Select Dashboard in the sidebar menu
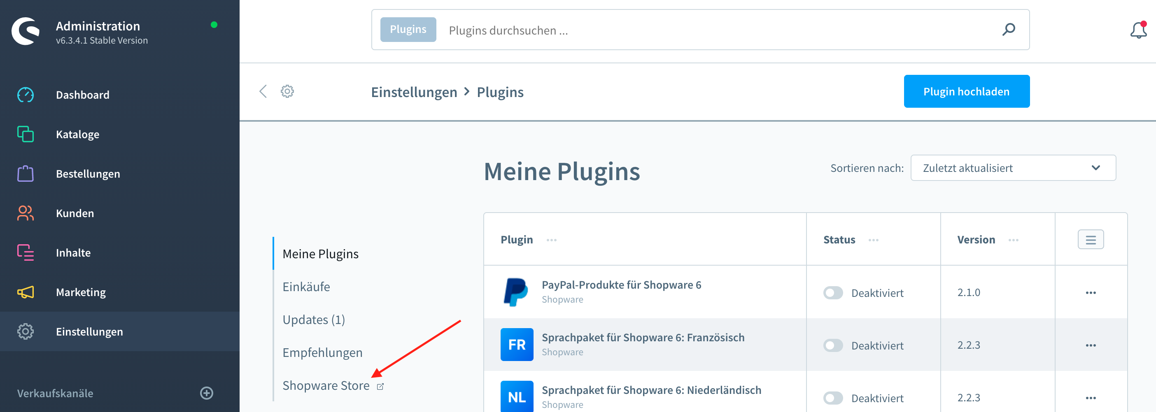The image size is (1156, 412). click(x=83, y=95)
